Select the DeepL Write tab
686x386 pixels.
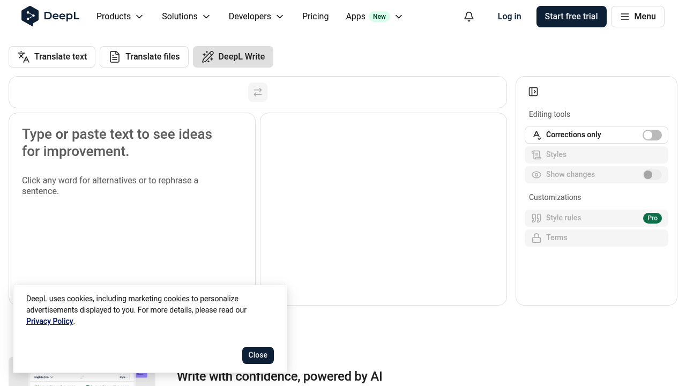point(233,57)
